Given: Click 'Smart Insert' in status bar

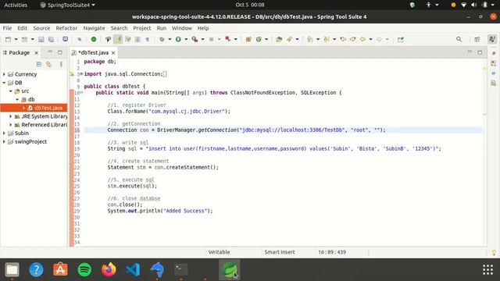Looking at the screenshot, I should click(280, 252).
